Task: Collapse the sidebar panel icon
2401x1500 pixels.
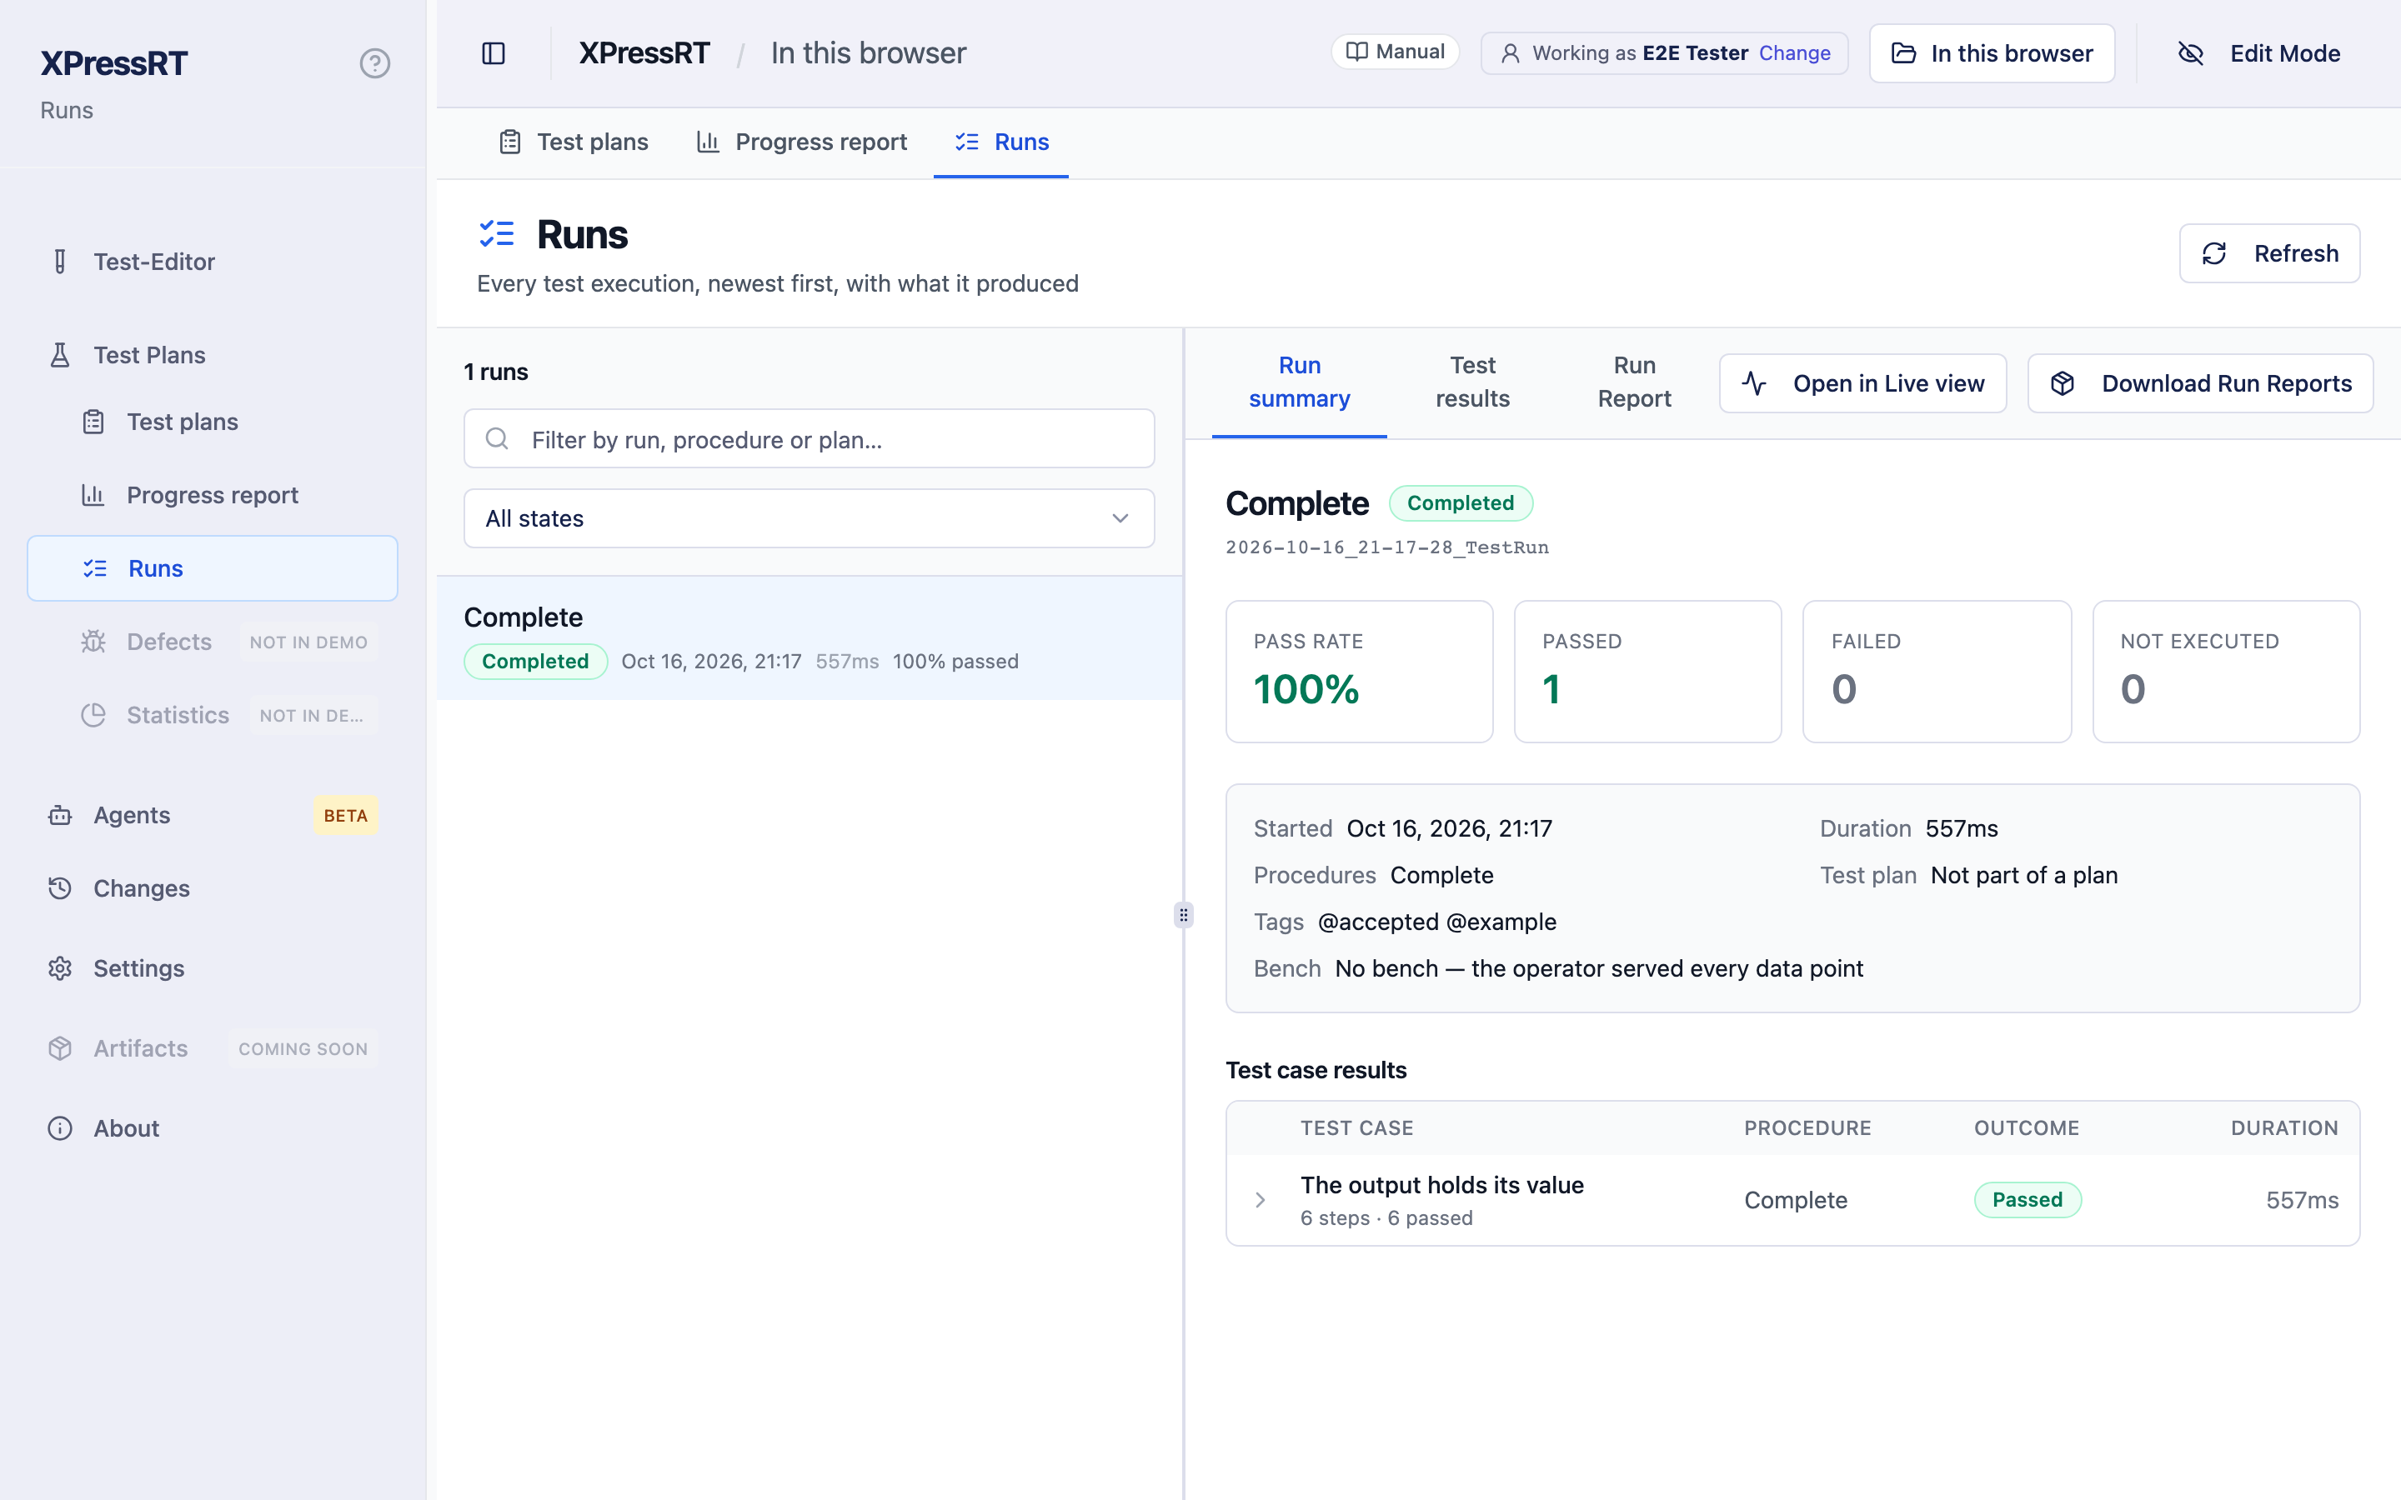Action: pos(493,53)
